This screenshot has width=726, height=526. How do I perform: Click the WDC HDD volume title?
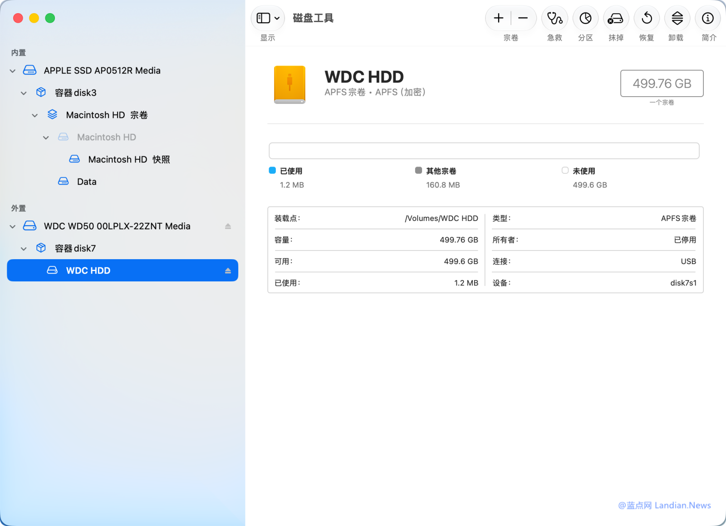364,77
